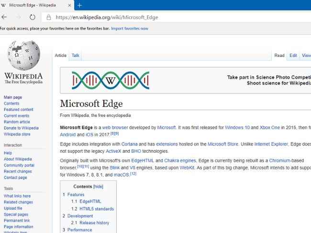Open Community portal link
This screenshot has height=233, width=311.
(x=19, y=165)
